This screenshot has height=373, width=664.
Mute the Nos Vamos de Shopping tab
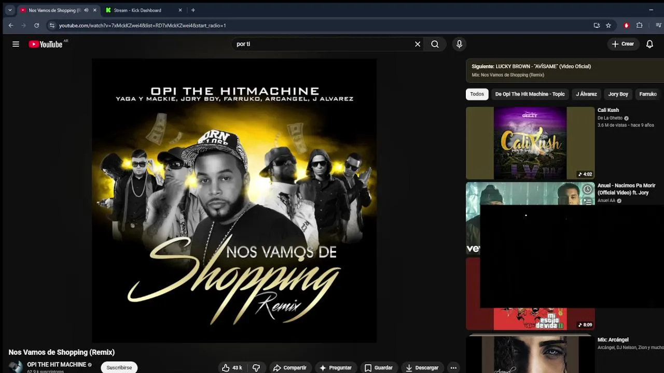(x=86, y=10)
